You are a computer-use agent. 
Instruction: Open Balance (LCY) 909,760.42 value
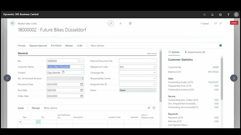(x=213, y=72)
